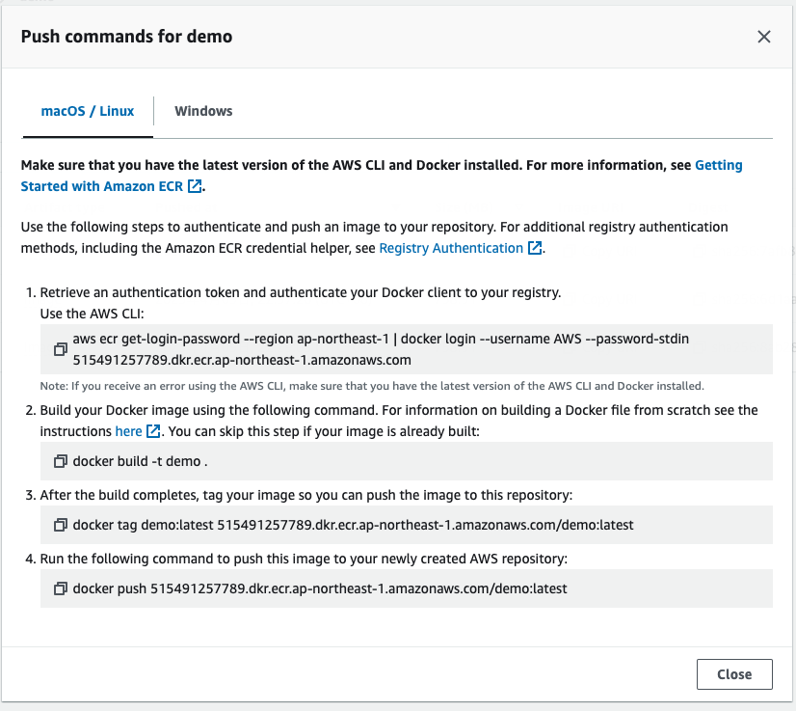The image size is (796, 711).
Task: Click external link icon after Registry Authentication
Action: click(x=535, y=248)
